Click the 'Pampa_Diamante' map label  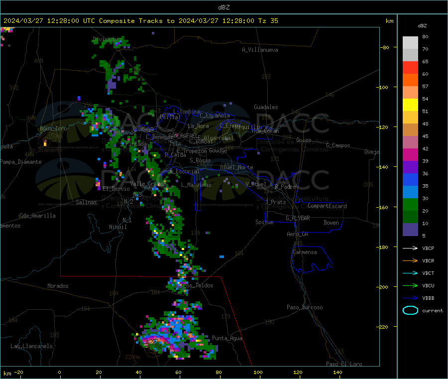(x=21, y=162)
